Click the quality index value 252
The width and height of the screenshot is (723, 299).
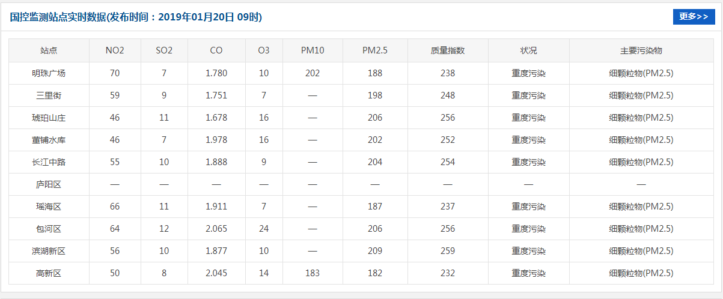[x=448, y=140]
